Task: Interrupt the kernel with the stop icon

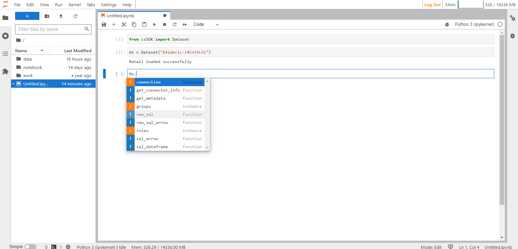Action: click(165, 24)
